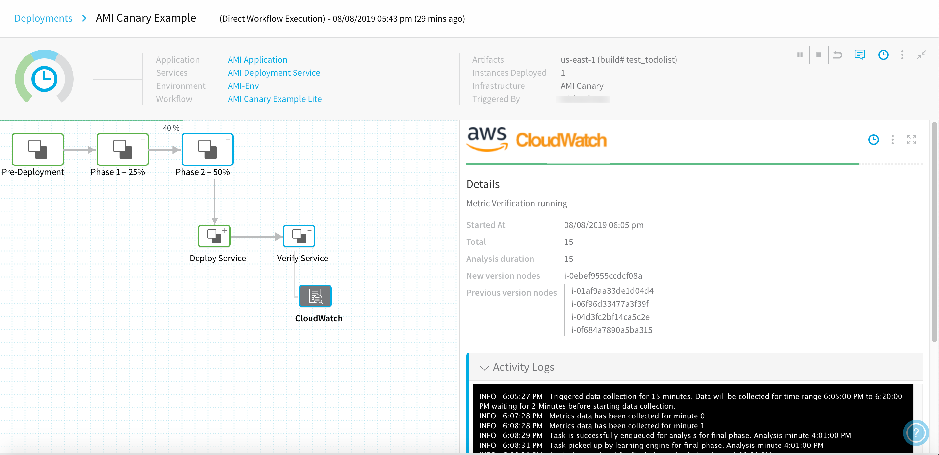
Task: Collapse Phase 2 node with minus sign
Action: pyautogui.click(x=228, y=139)
